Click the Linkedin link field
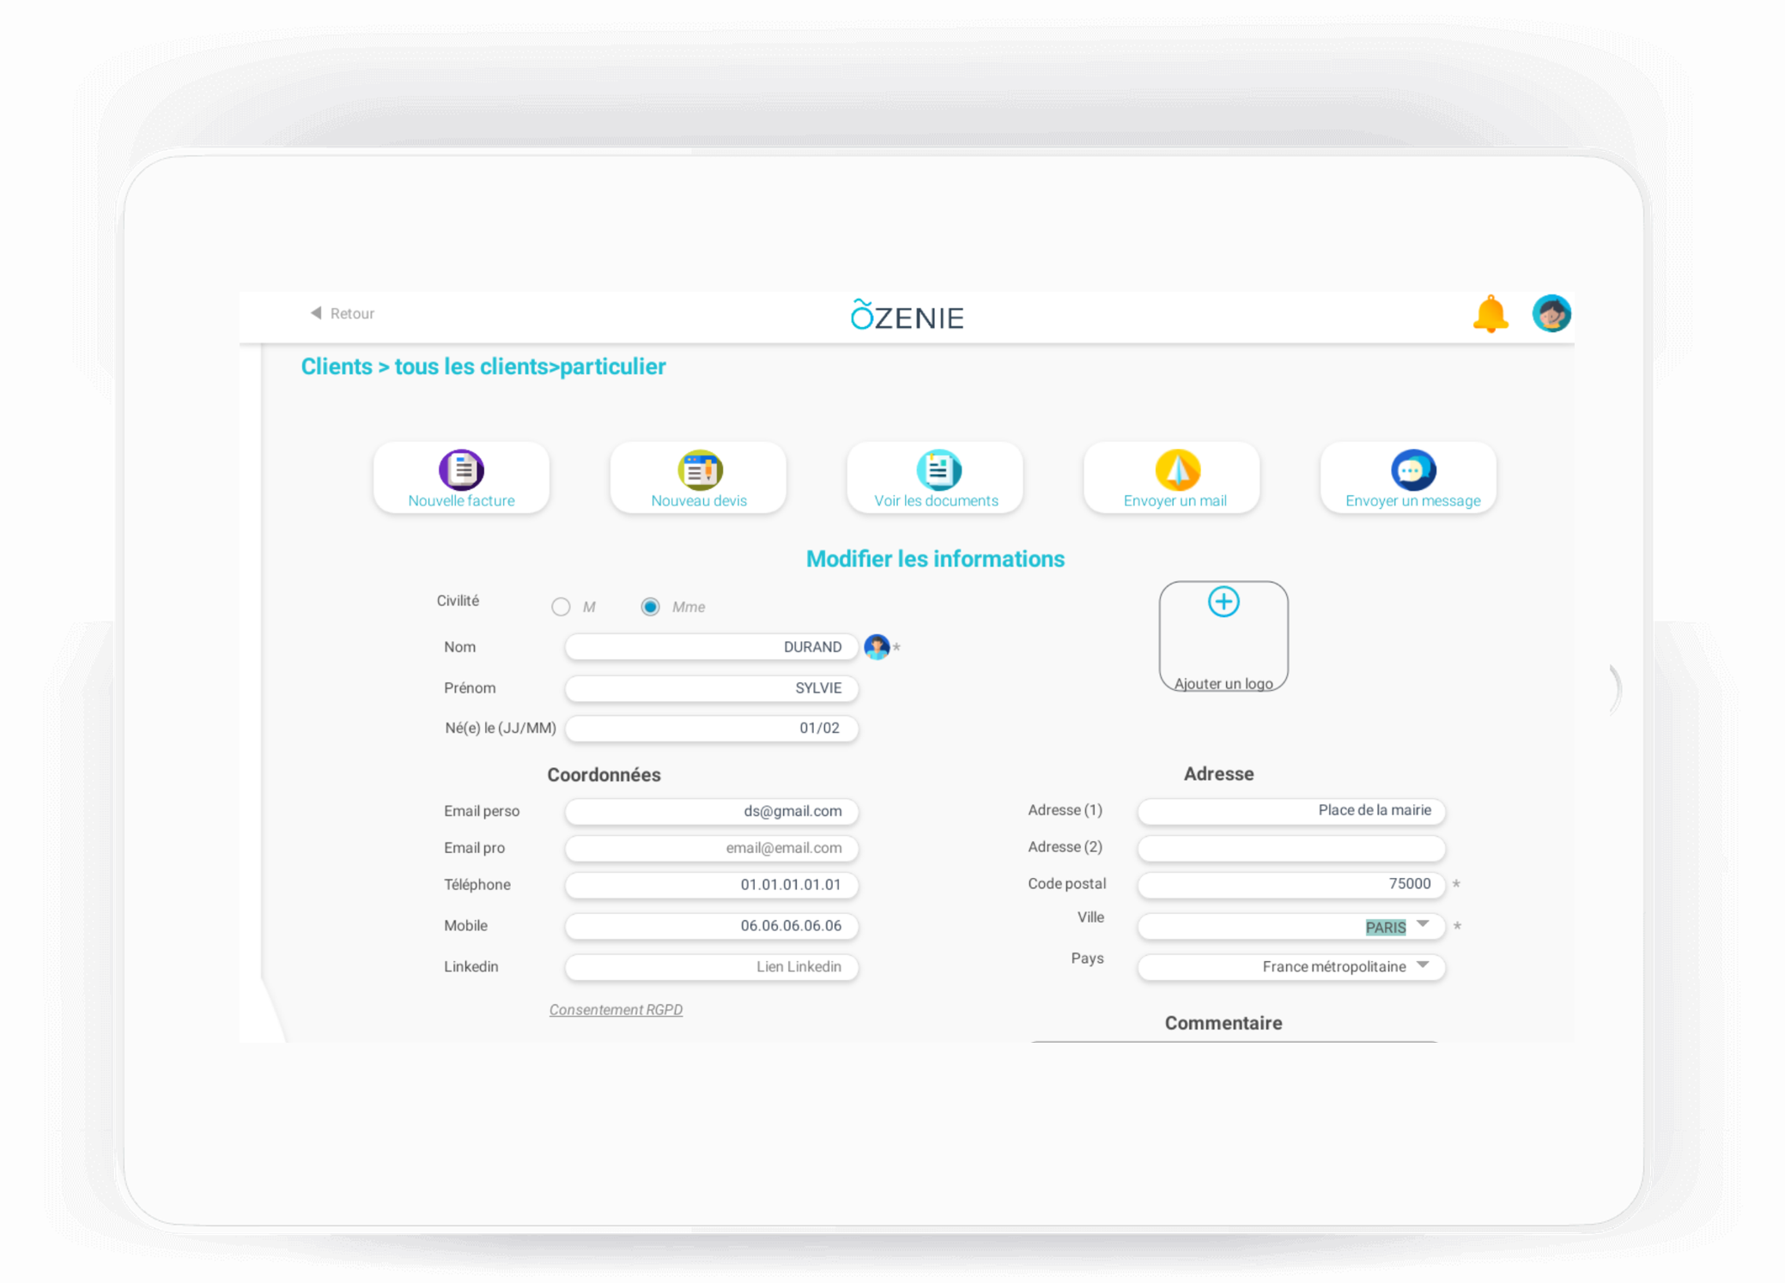1785x1283 pixels. (x=711, y=967)
